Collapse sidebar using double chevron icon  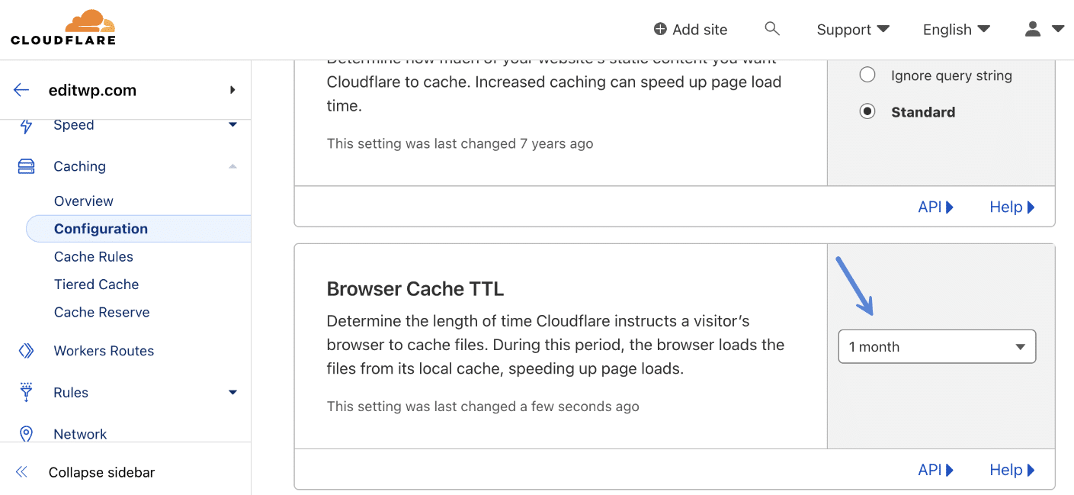pyautogui.click(x=22, y=472)
